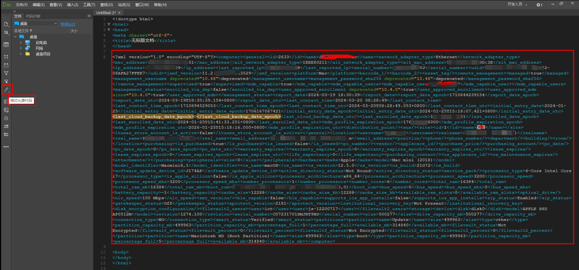The width and height of the screenshot is (579, 270).
Task: Close the Untitled-1 document tab
Action: pos(119,13)
